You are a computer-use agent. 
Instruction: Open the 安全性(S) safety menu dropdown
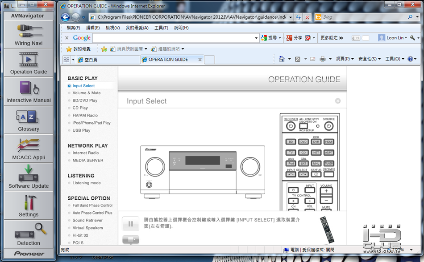[370, 59]
